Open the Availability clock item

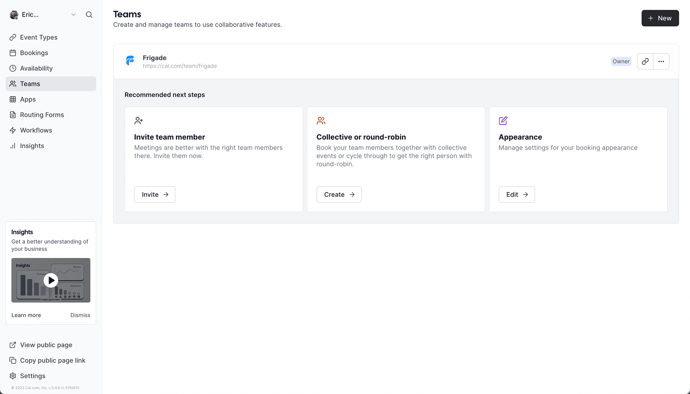coord(36,68)
